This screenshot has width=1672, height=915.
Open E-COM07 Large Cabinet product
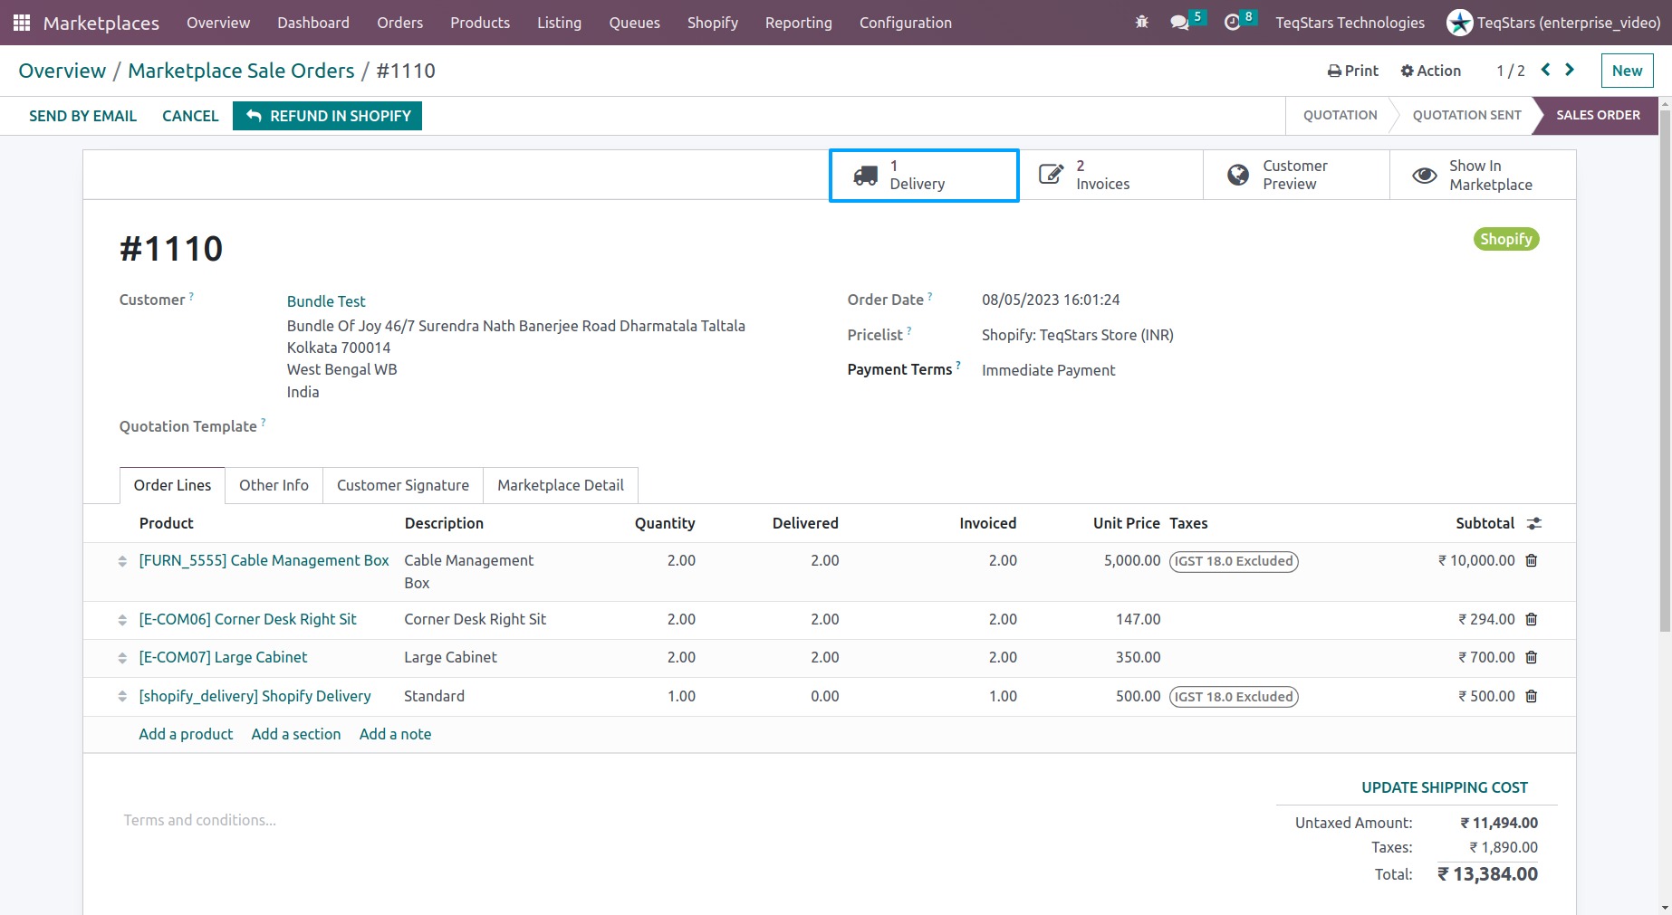[x=223, y=657]
